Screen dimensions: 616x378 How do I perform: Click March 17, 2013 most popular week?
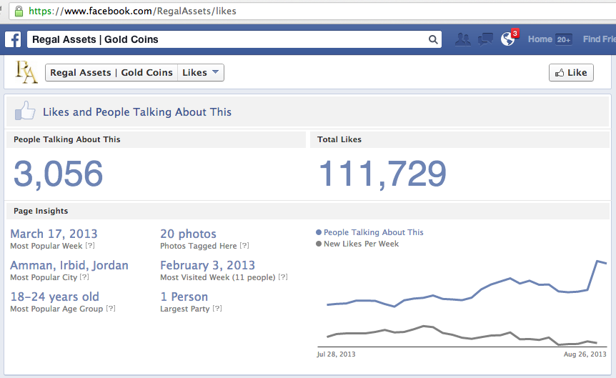click(54, 234)
